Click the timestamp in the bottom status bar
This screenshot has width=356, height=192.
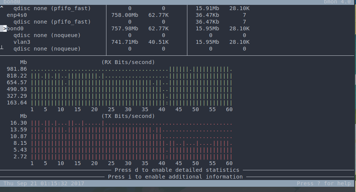(x=44, y=183)
